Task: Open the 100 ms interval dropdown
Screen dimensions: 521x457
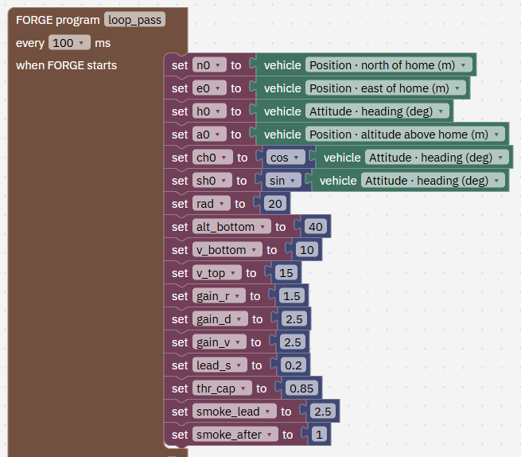Action: coord(69,42)
